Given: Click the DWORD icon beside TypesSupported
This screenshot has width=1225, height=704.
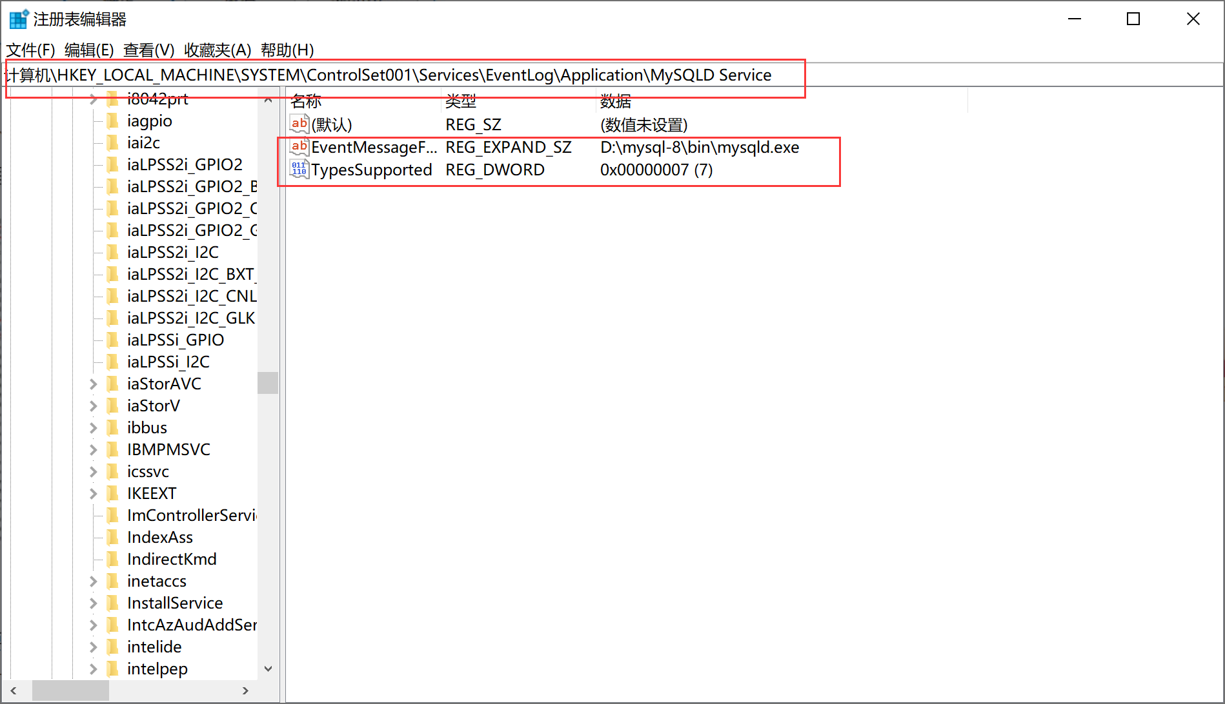Looking at the screenshot, I should [x=298, y=168].
